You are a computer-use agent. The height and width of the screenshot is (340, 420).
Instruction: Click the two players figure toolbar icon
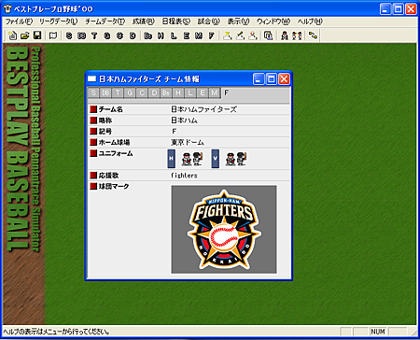[x=297, y=35]
